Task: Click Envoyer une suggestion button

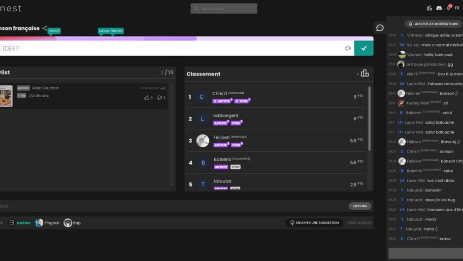Action: coord(314,223)
